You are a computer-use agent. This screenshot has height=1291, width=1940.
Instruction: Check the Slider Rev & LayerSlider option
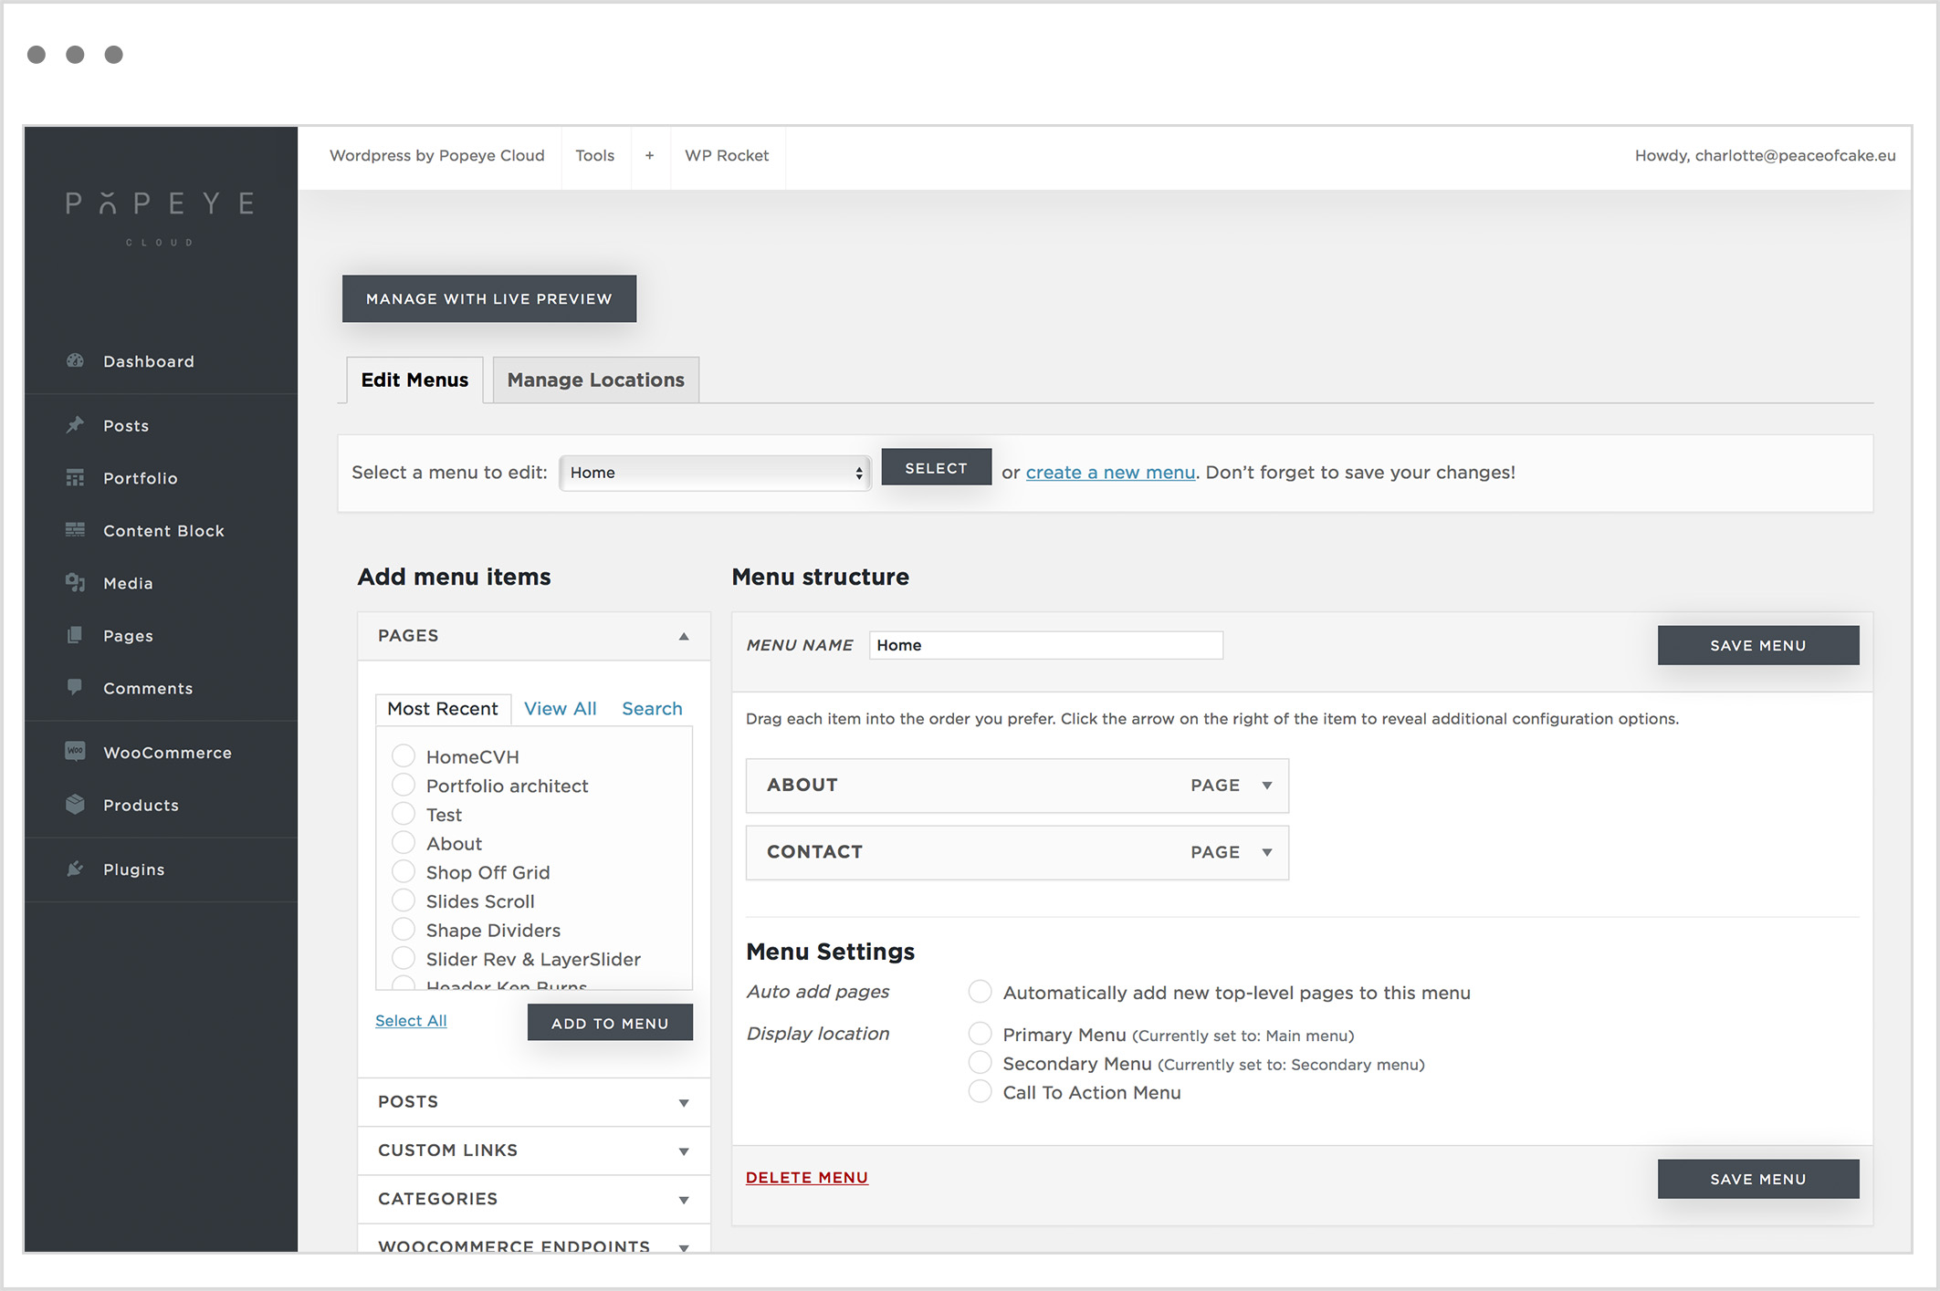click(x=404, y=959)
